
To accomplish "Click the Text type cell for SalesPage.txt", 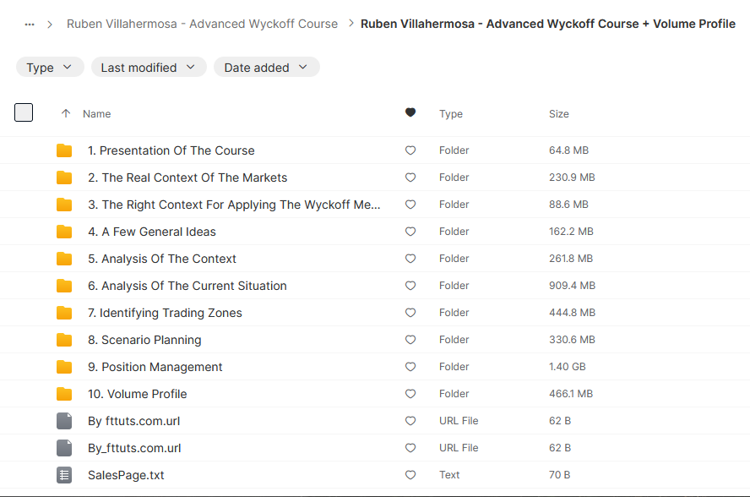I will click(x=449, y=475).
